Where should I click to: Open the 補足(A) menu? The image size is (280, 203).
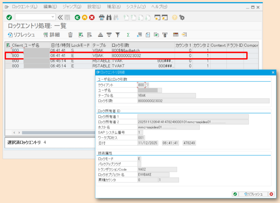[x=114, y=7]
